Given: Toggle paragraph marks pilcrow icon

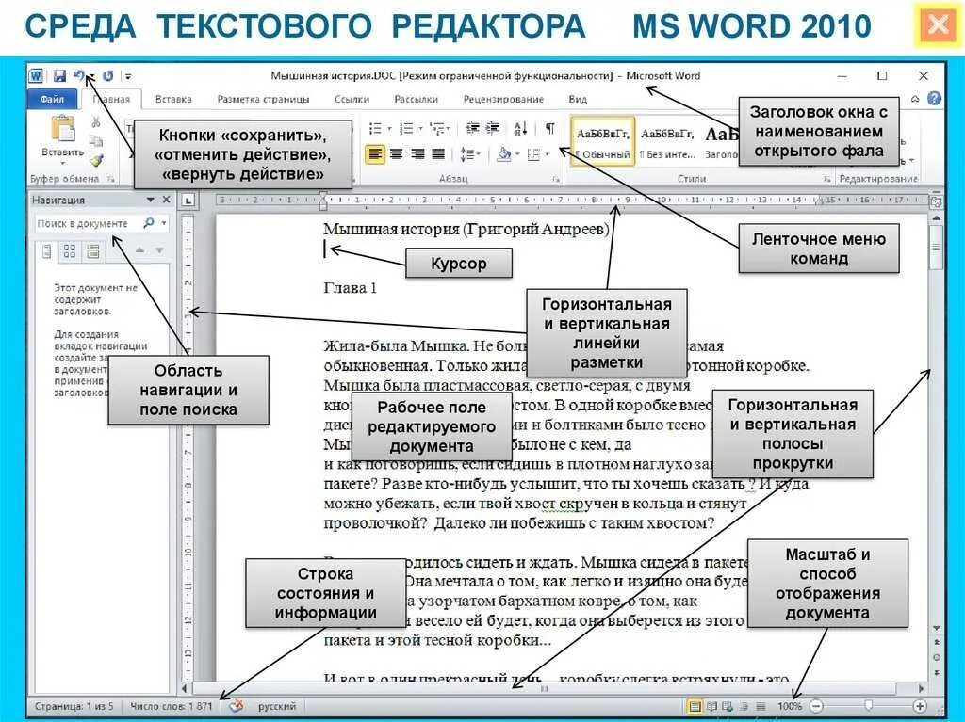Looking at the screenshot, I should coord(550,129).
